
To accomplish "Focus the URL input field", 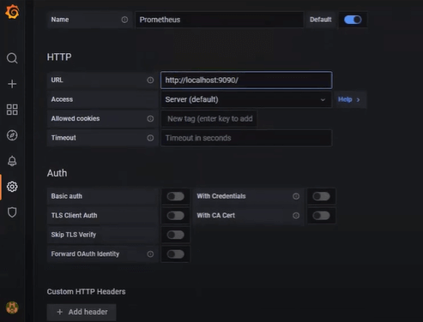I will click(246, 80).
